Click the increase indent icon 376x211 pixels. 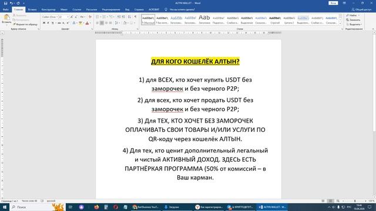click(x=123, y=17)
